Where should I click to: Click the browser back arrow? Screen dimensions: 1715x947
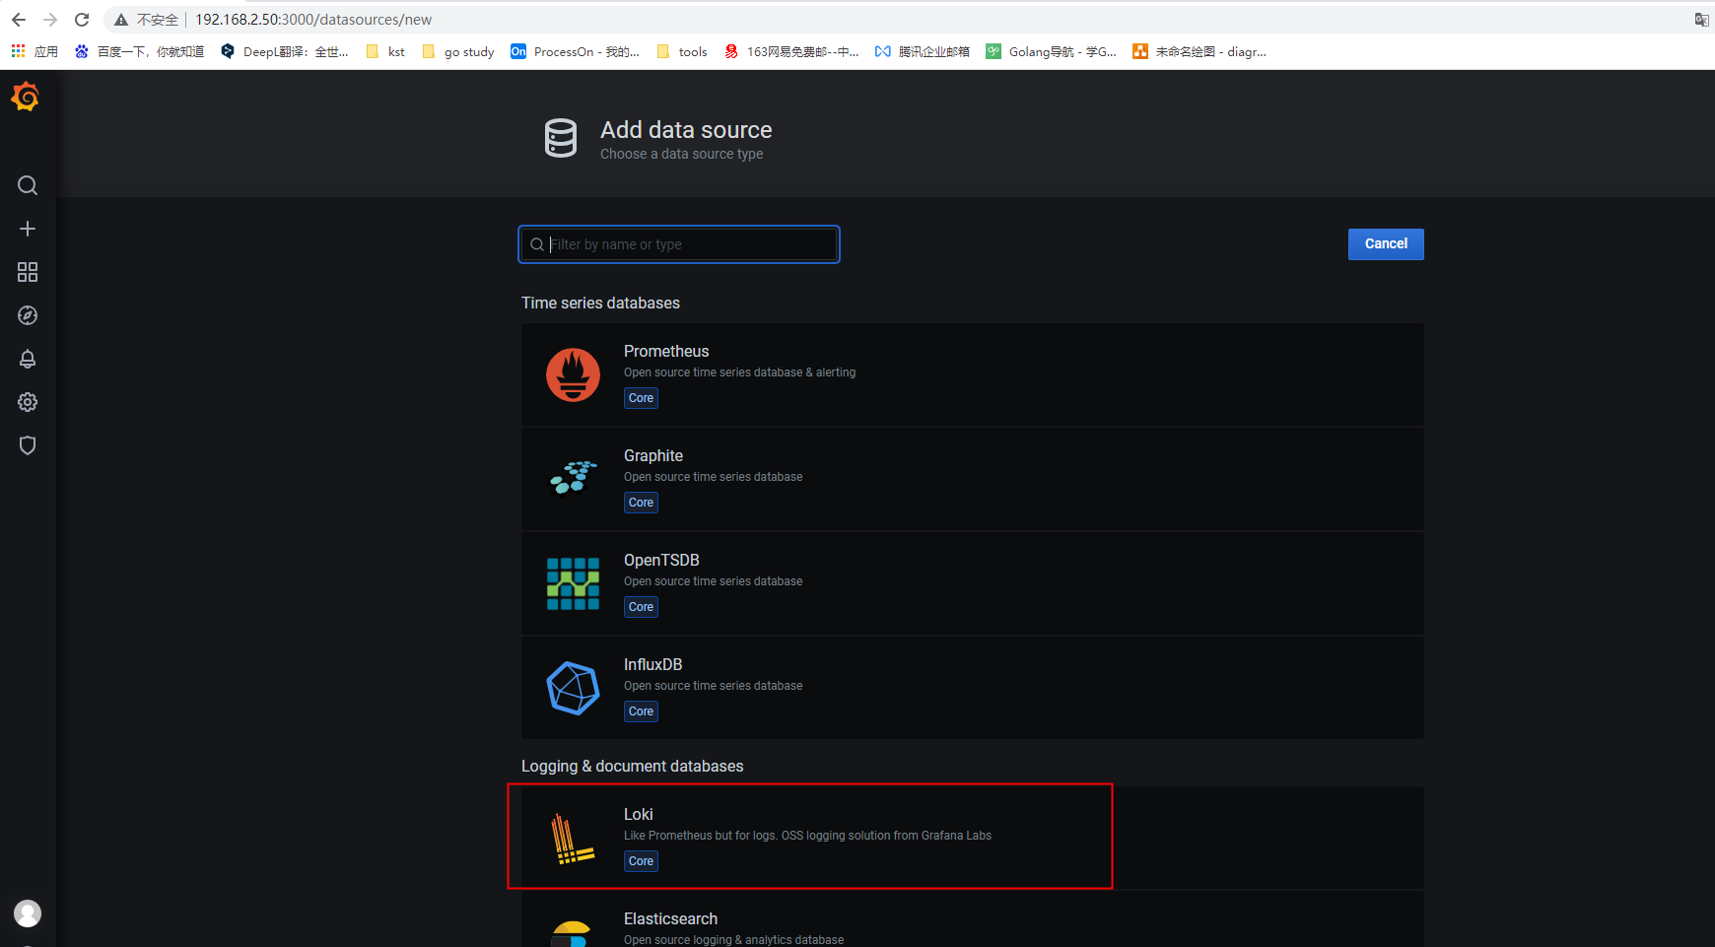pyautogui.click(x=19, y=20)
